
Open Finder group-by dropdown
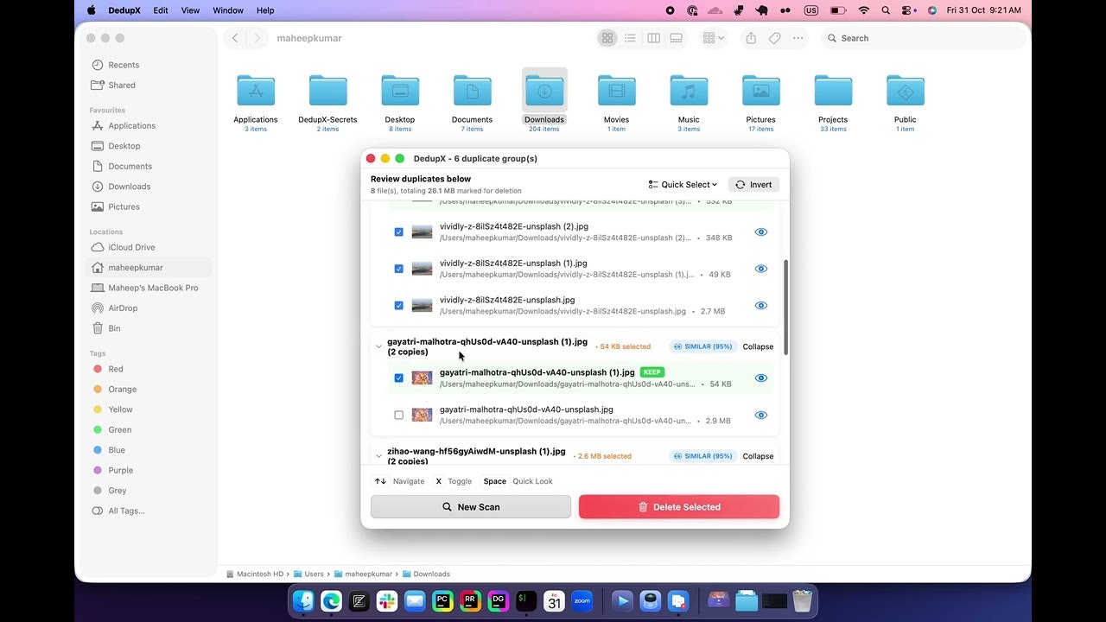714,38
